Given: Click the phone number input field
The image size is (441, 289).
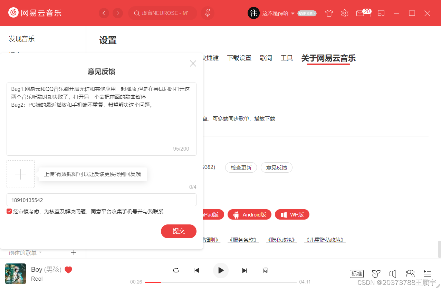Looking at the screenshot, I should click(102, 200).
